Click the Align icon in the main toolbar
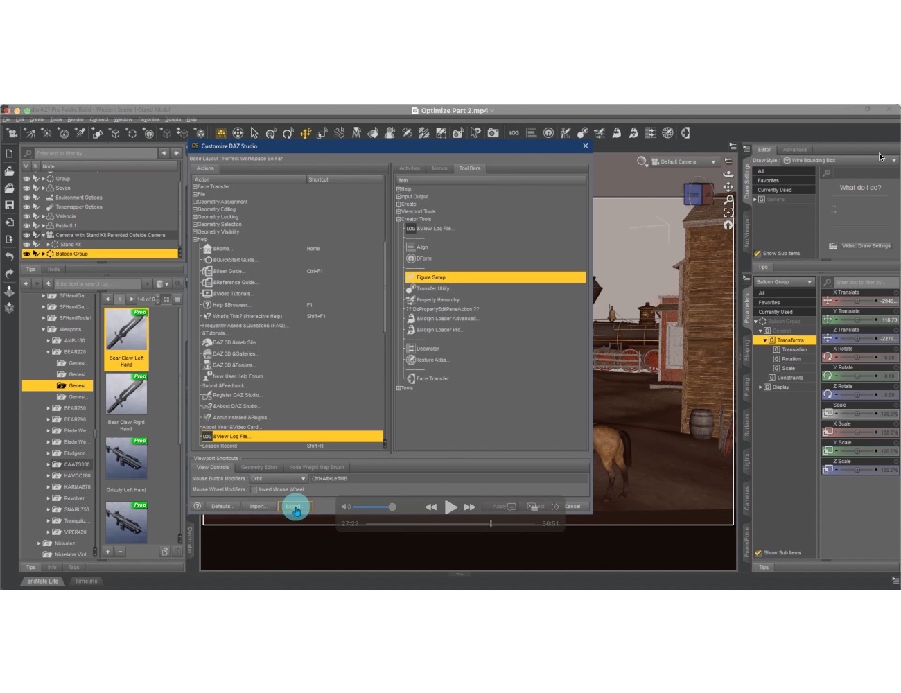This screenshot has height=693, width=901. 531,133
